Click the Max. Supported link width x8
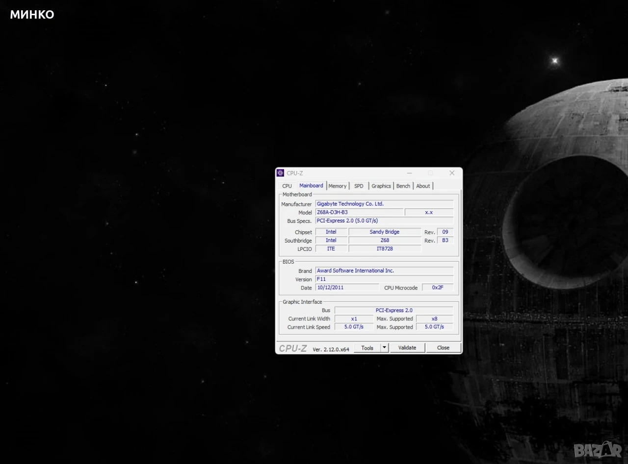 click(434, 318)
